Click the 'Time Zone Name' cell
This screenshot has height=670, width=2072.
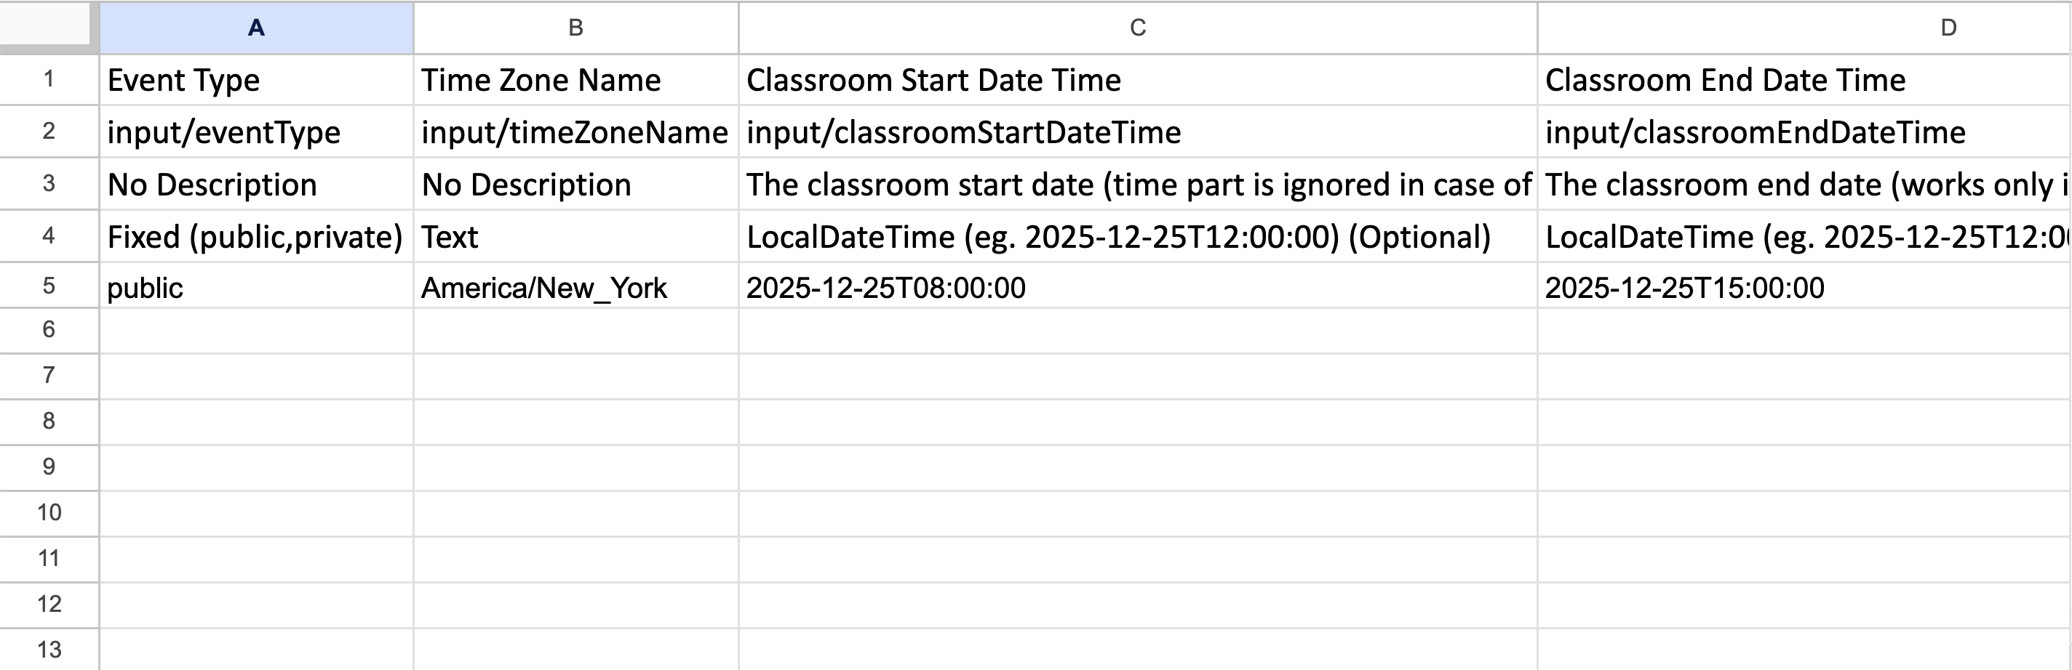coord(575,81)
